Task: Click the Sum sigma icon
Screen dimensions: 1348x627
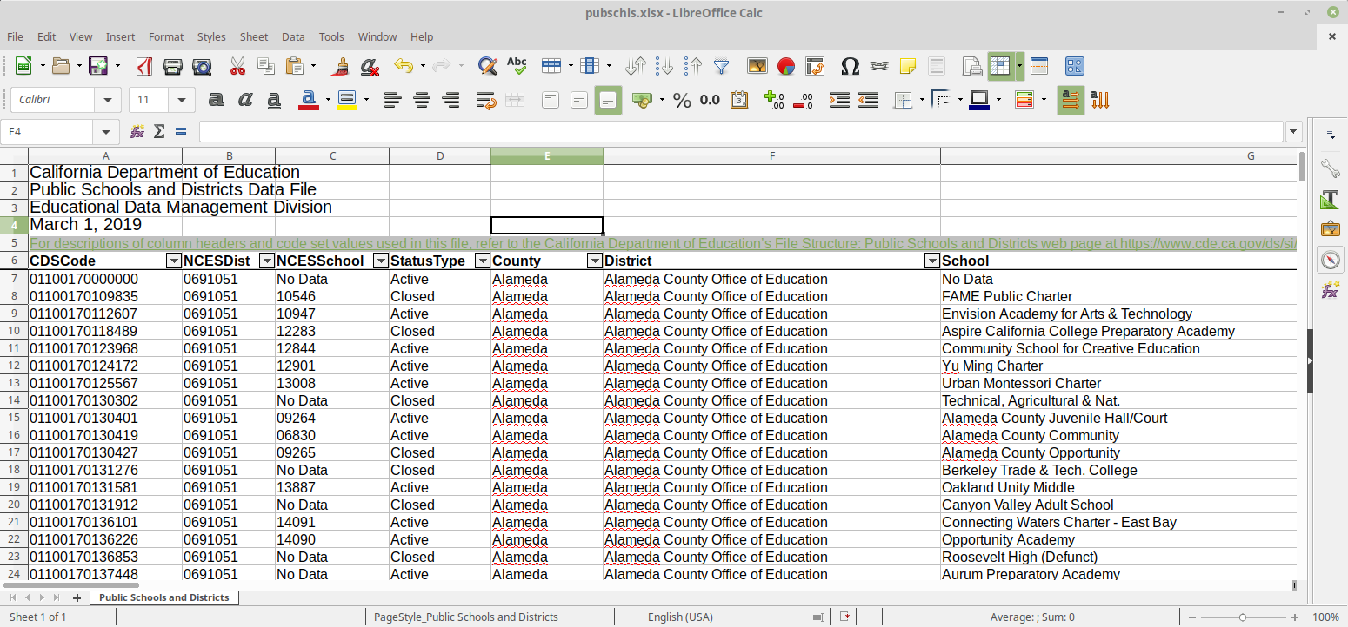Action: (x=159, y=132)
